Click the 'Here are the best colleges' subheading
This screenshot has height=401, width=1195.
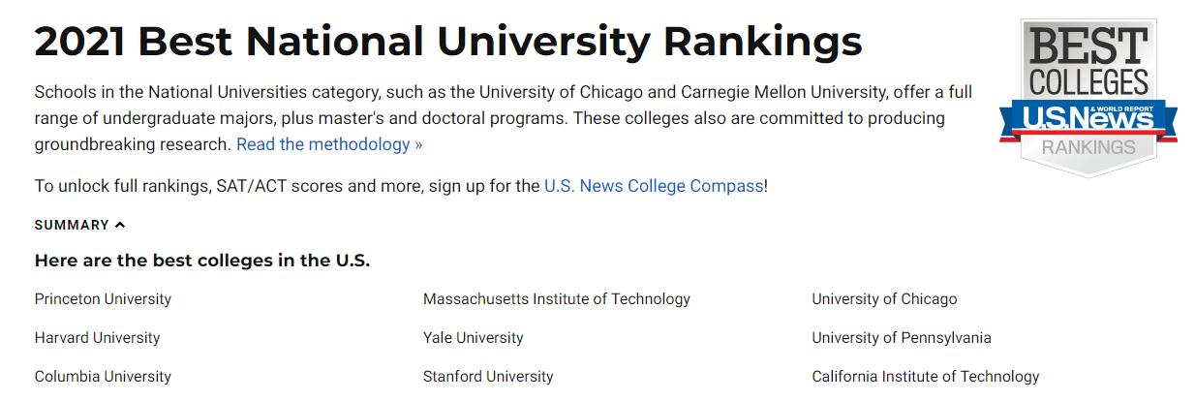(201, 261)
